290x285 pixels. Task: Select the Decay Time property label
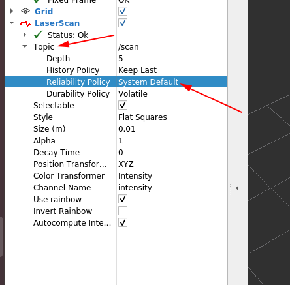coord(56,153)
